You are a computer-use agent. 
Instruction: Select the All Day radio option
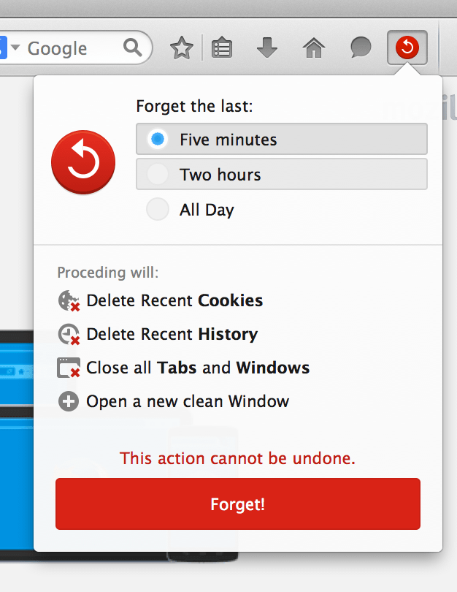pyautogui.click(x=158, y=210)
